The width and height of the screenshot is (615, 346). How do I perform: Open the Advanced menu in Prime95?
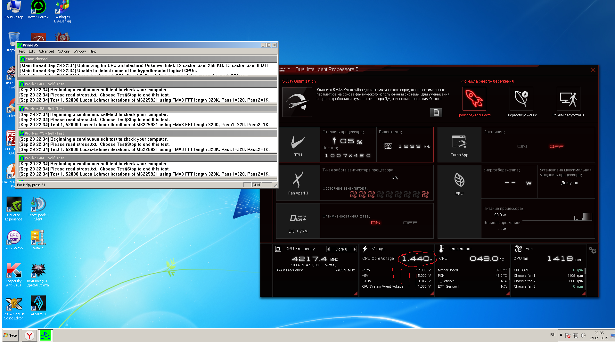pos(46,51)
